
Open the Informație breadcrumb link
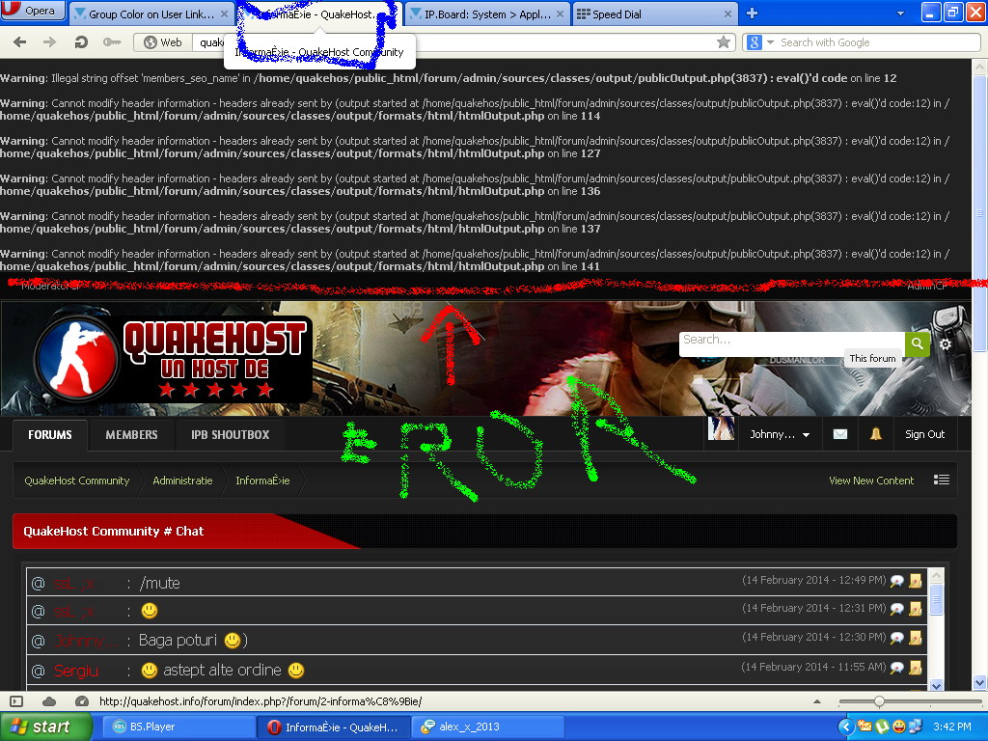click(x=262, y=480)
